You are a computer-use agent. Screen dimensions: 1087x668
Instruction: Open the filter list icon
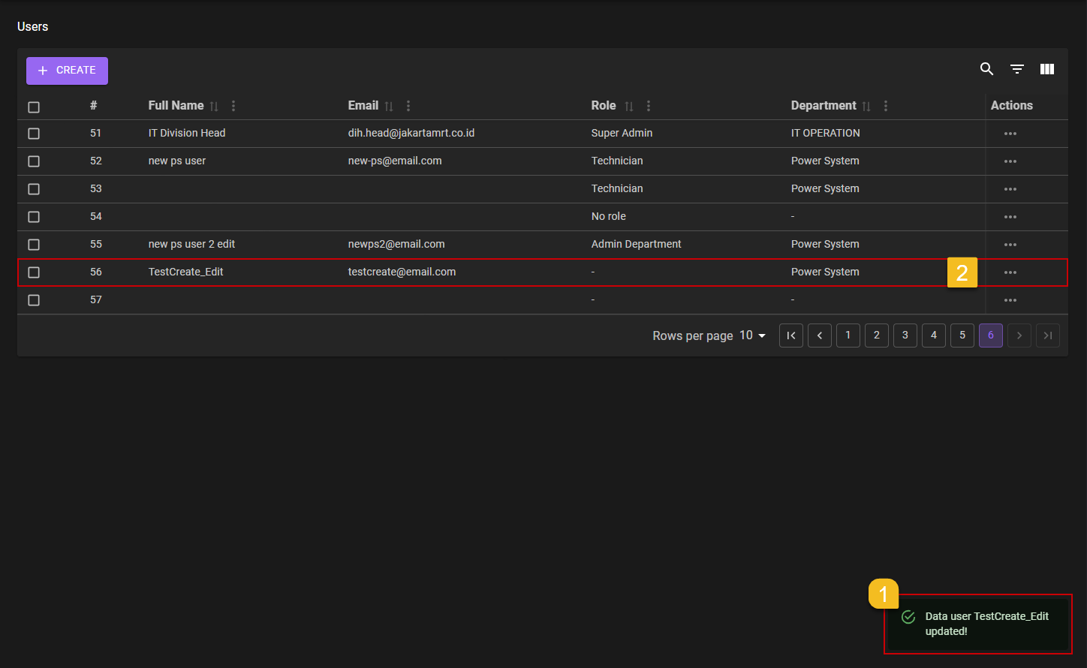point(1016,69)
